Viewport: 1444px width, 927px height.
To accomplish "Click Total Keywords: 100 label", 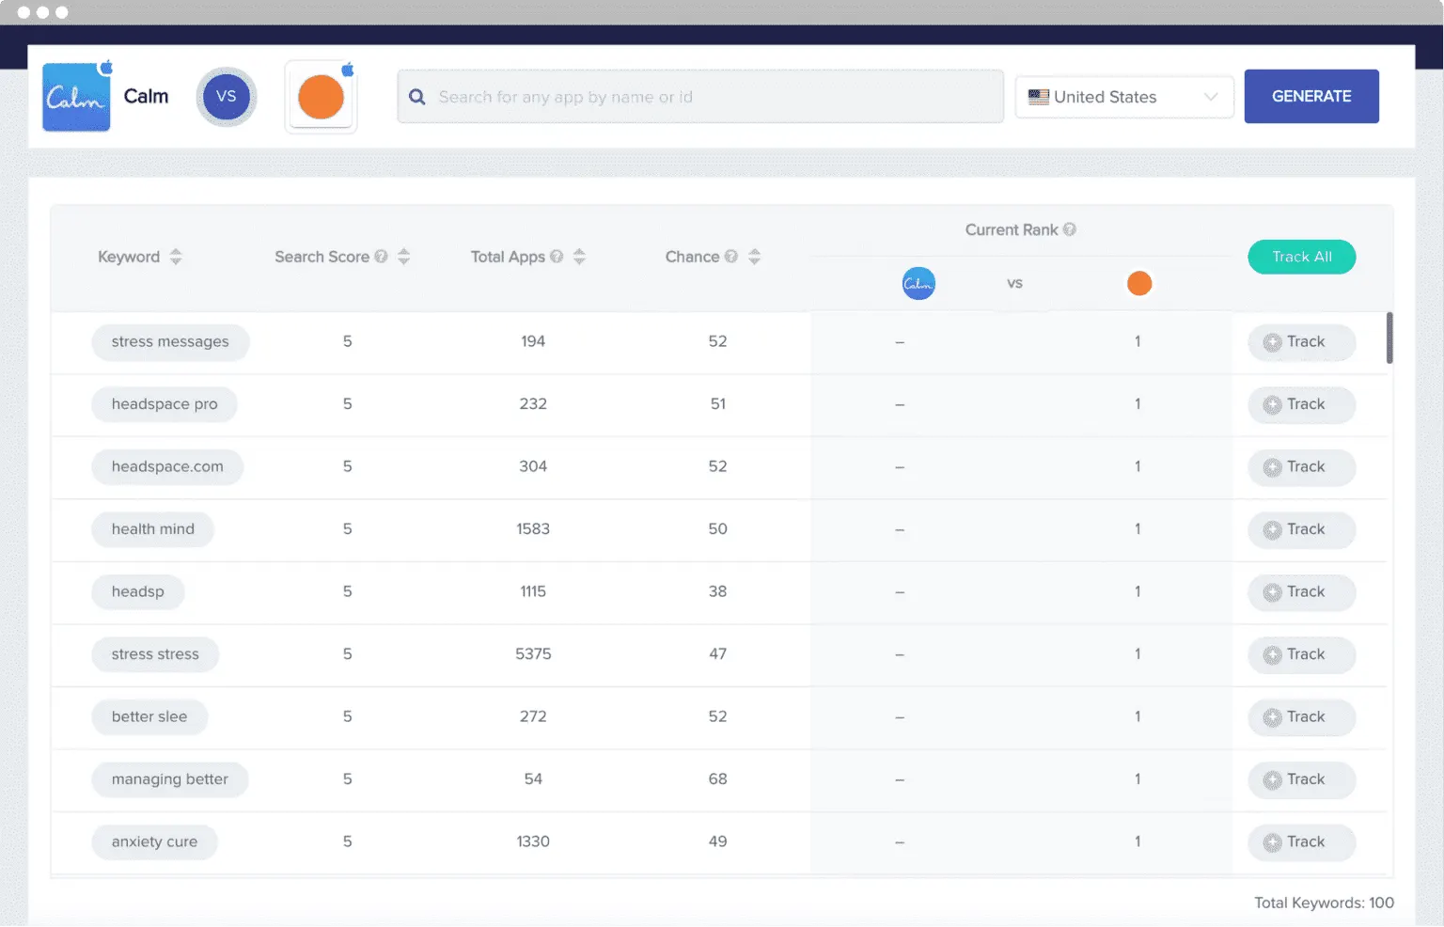I will [x=1324, y=903].
